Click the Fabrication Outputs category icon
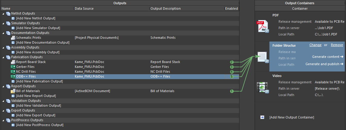346x130 pixels. coord(8,57)
